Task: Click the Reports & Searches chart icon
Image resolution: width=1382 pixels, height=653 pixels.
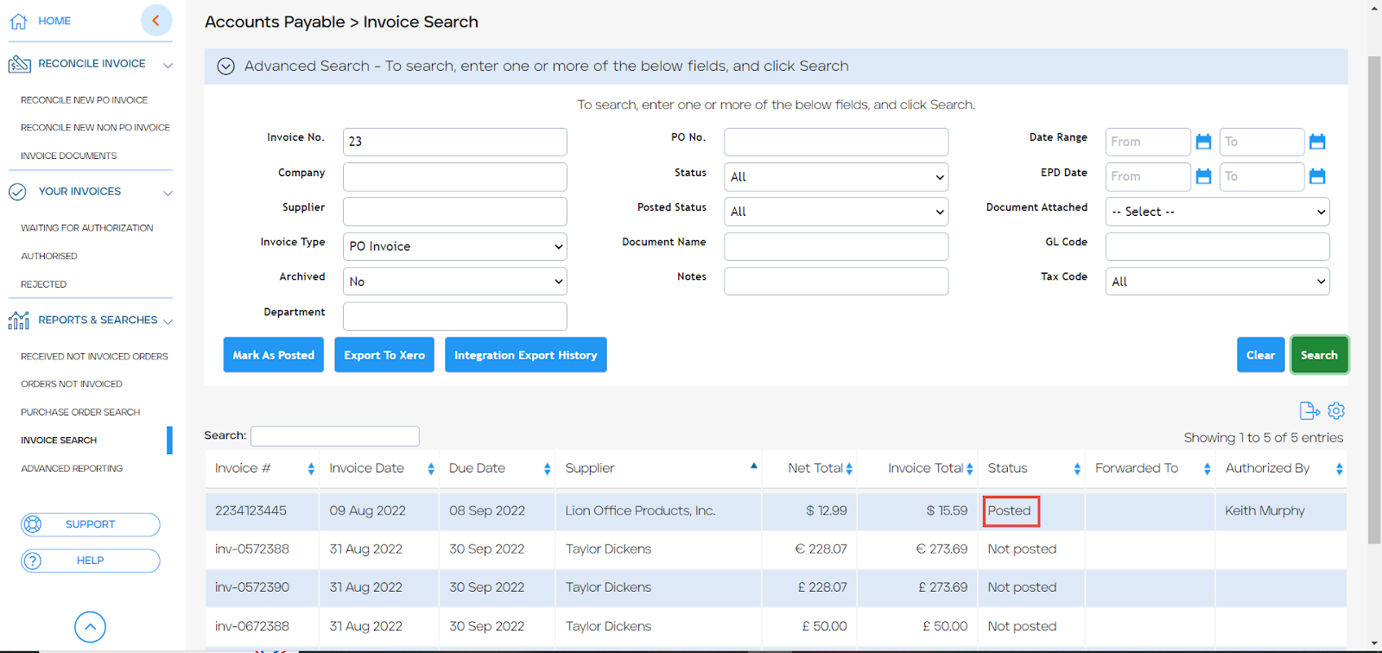Action: [x=18, y=320]
